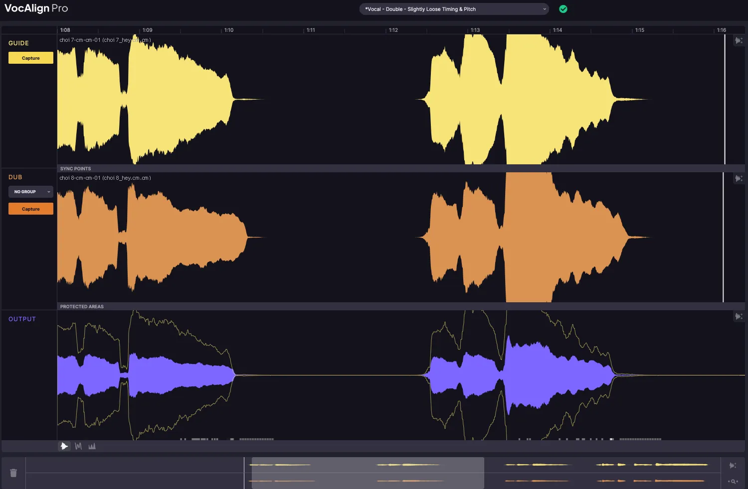Click the SYNC POINTS bar
The width and height of the screenshot is (748, 489).
tap(399, 168)
